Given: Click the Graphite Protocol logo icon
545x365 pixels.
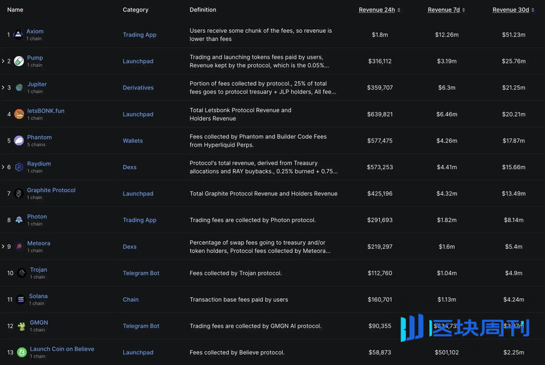Looking at the screenshot, I should pyautogui.click(x=19, y=193).
